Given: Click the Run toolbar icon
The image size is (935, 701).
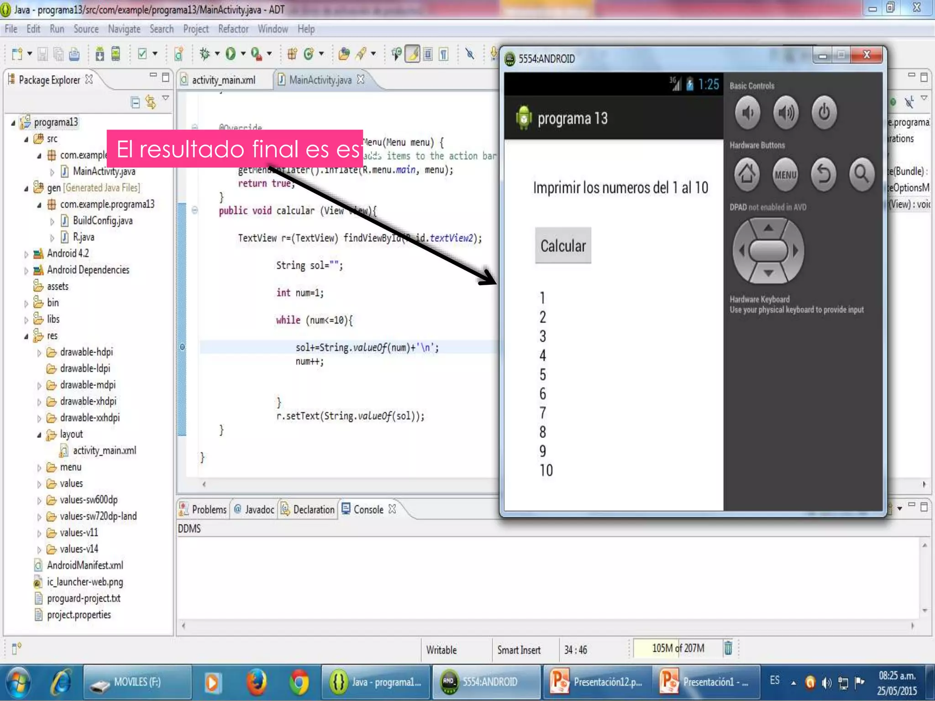Looking at the screenshot, I should (231, 54).
